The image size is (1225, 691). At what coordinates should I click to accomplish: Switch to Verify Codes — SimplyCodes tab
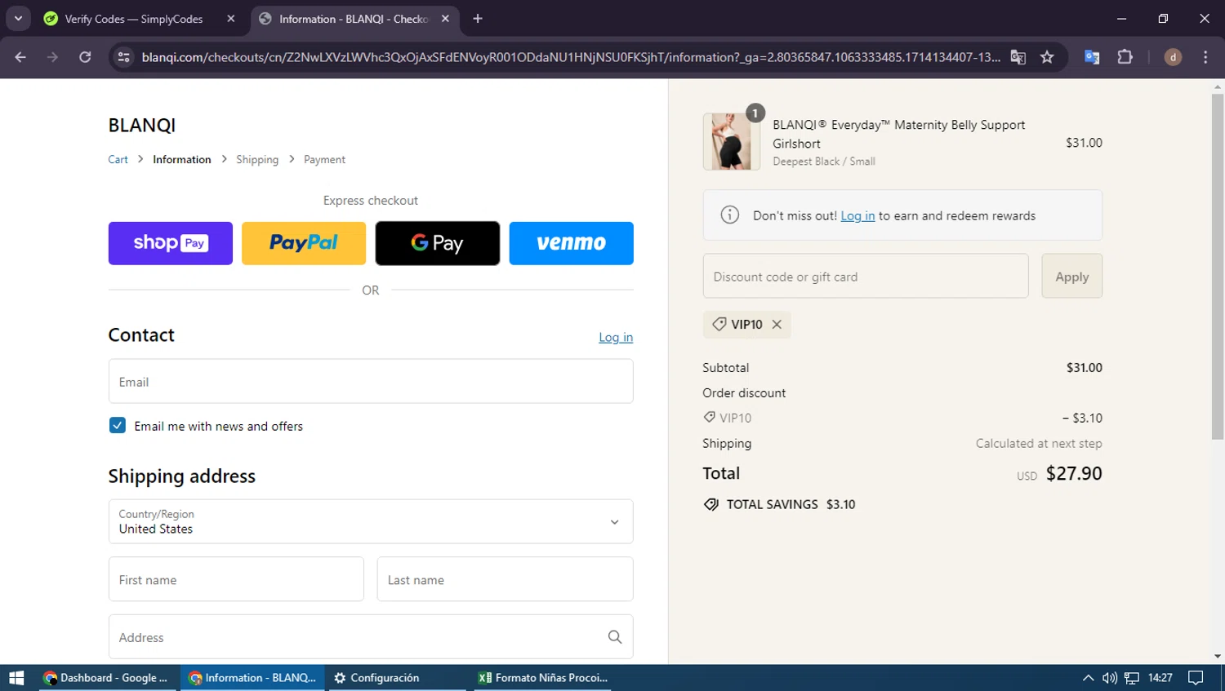coord(135,19)
